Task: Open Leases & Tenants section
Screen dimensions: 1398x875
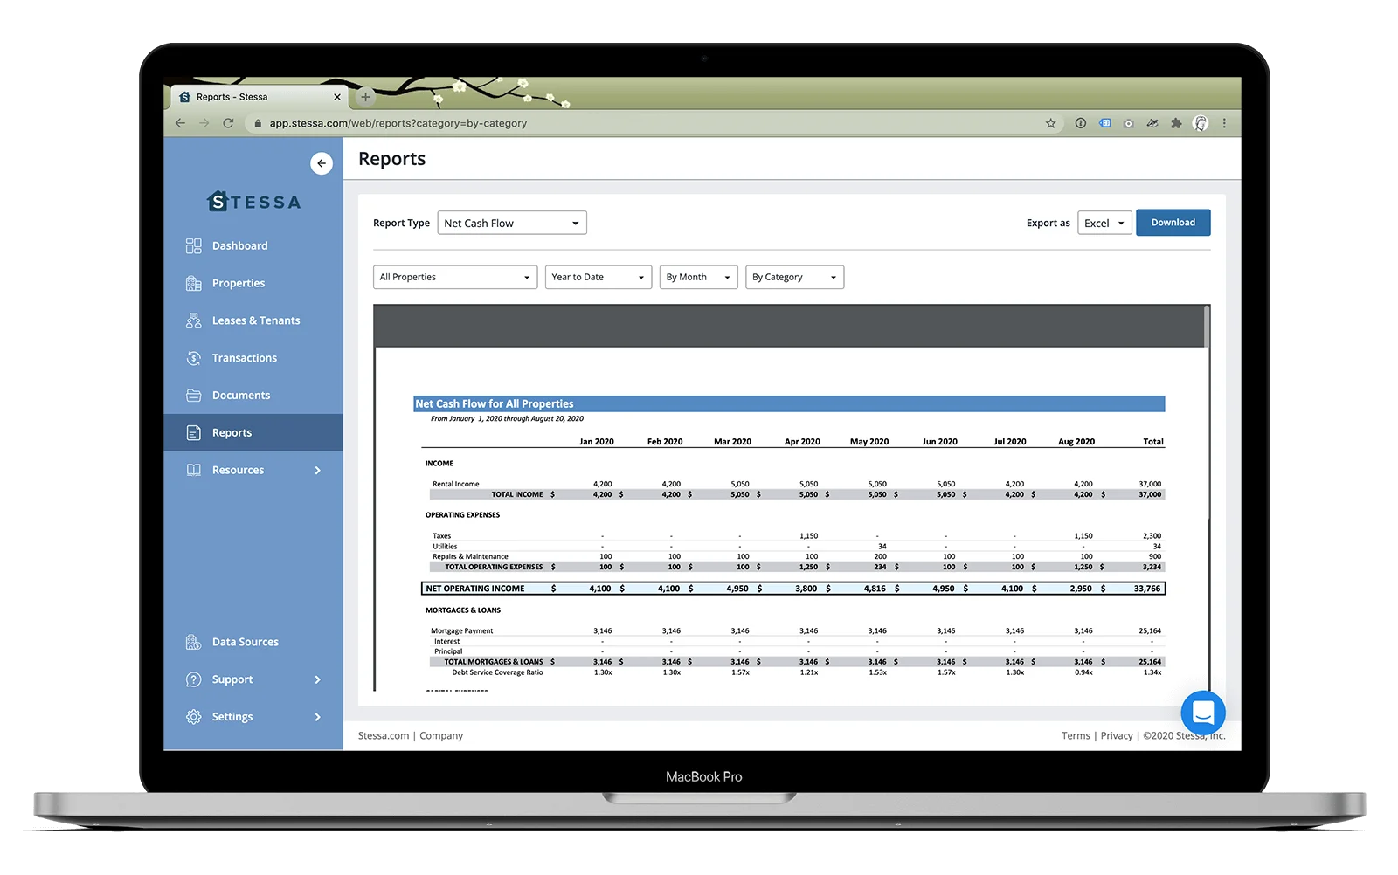Action: tap(256, 320)
